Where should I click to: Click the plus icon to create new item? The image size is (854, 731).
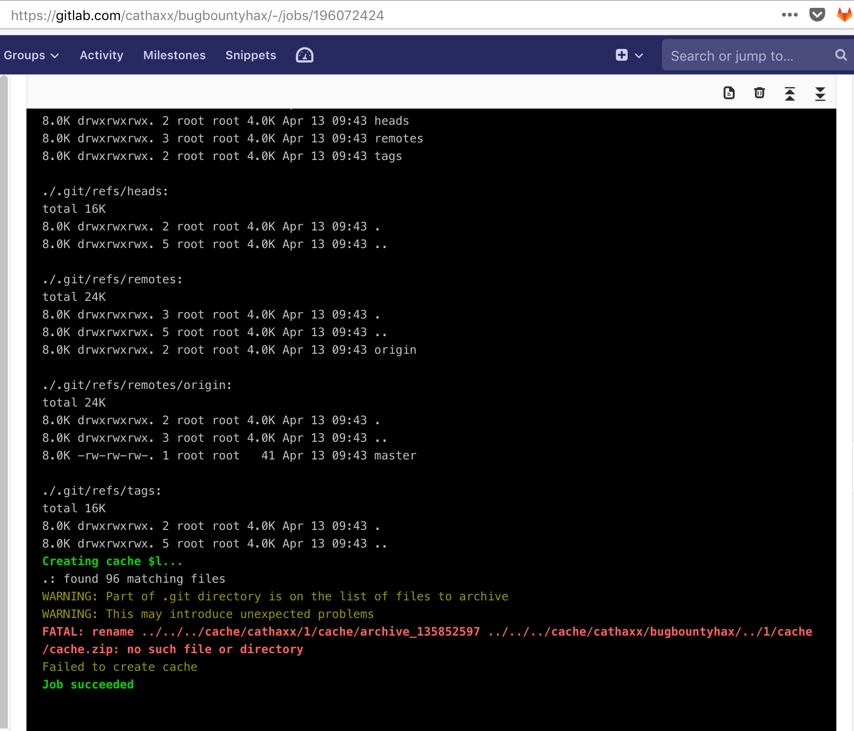point(621,55)
